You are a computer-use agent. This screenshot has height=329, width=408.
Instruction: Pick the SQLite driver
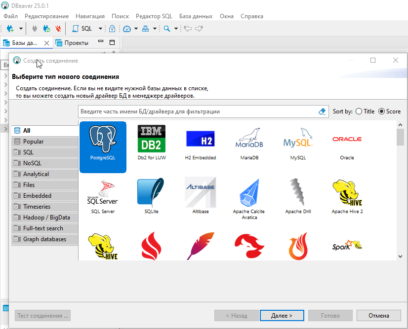click(152, 196)
